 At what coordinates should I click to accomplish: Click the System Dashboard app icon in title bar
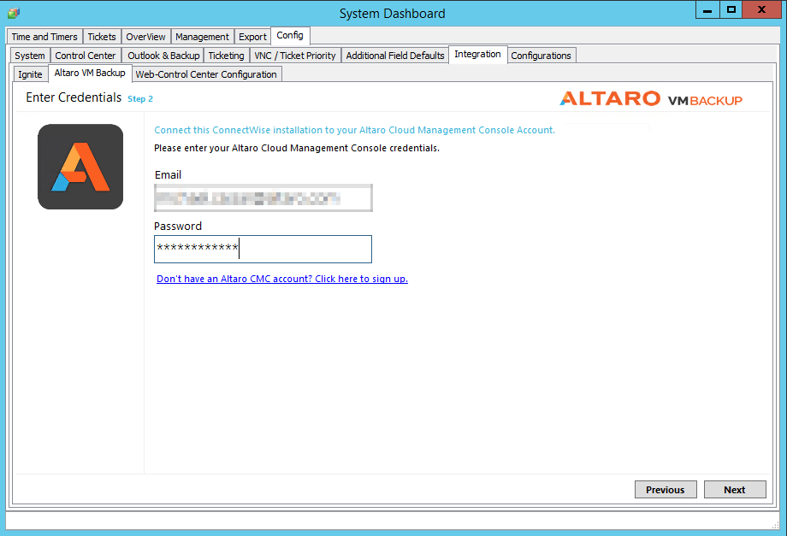point(14,13)
